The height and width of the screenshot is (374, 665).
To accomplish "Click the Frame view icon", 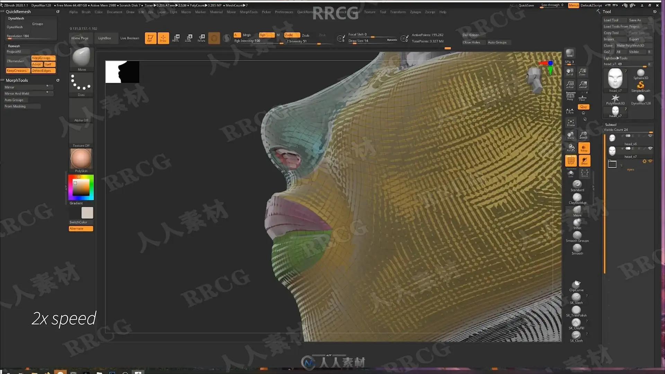I will tap(571, 123).
